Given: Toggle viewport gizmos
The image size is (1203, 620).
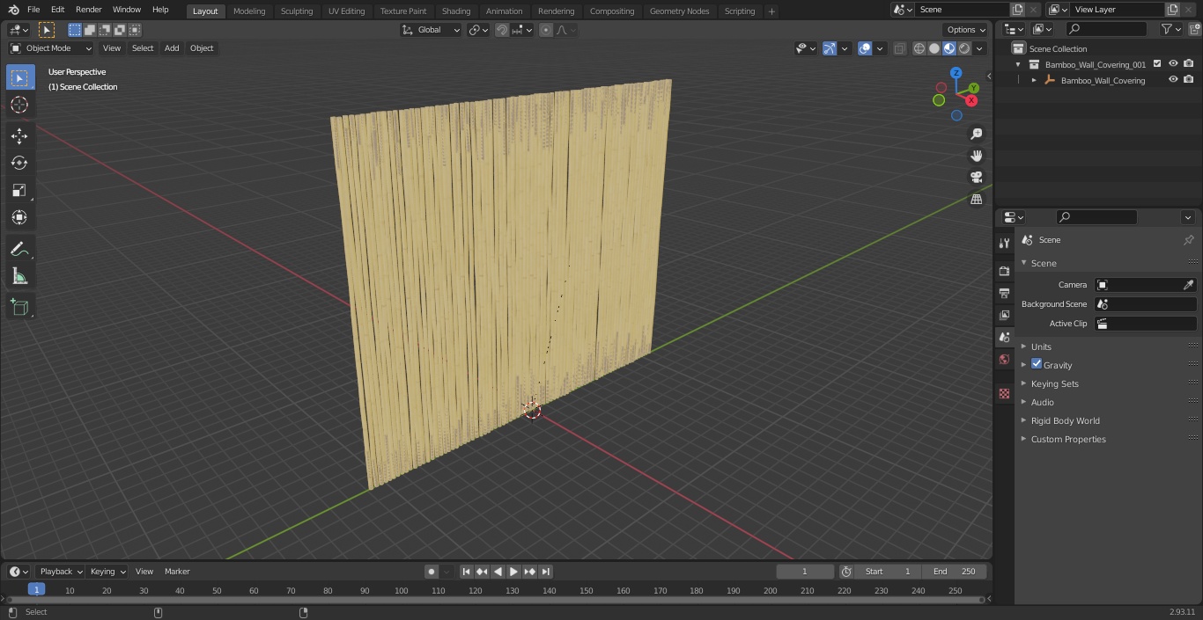Looking at the screenshot, I should 830,48.
